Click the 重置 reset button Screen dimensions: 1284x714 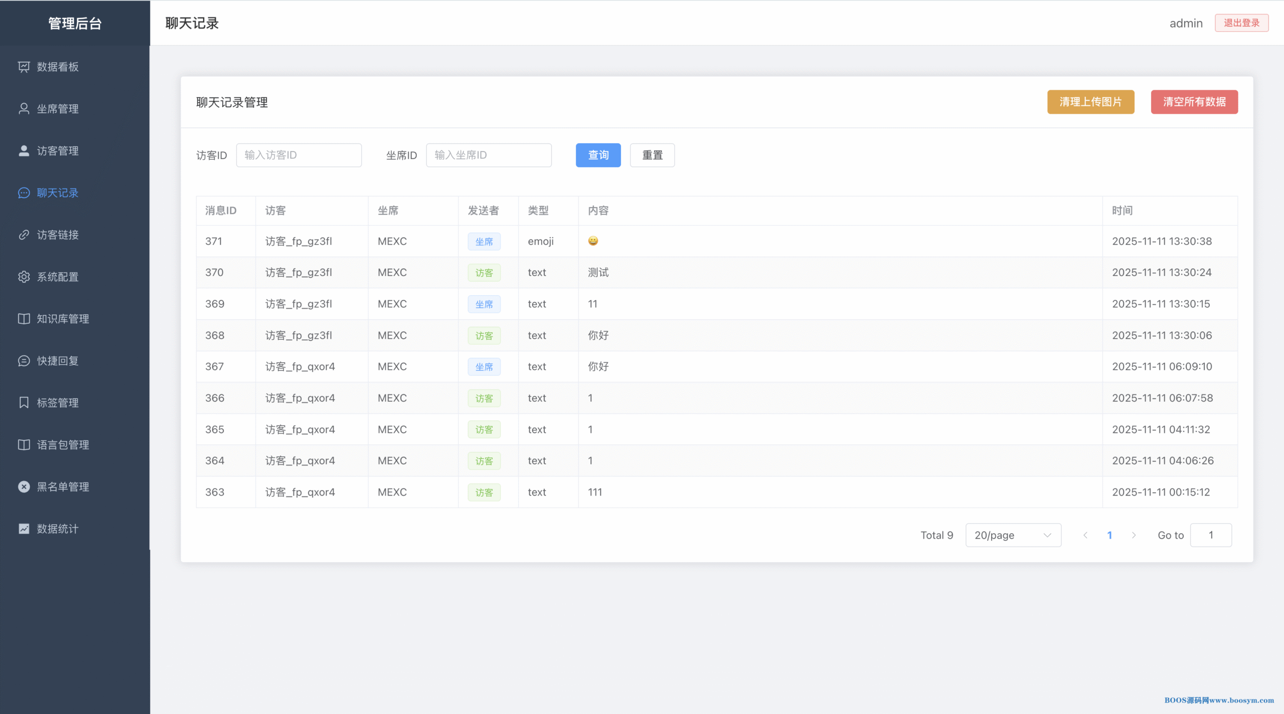(652, 155)
